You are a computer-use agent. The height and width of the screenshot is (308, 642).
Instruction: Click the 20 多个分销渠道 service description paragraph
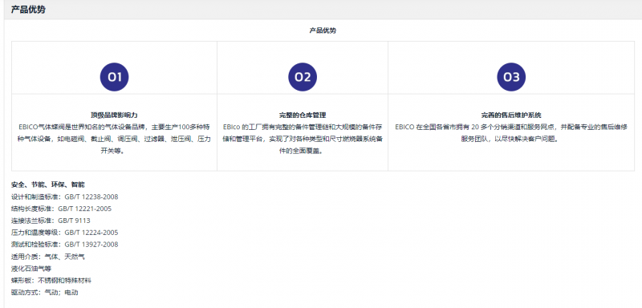pyautogui.click(x=511, y=133)
